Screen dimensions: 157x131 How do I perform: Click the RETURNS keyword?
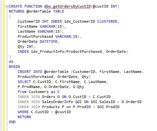click(17, 11)
